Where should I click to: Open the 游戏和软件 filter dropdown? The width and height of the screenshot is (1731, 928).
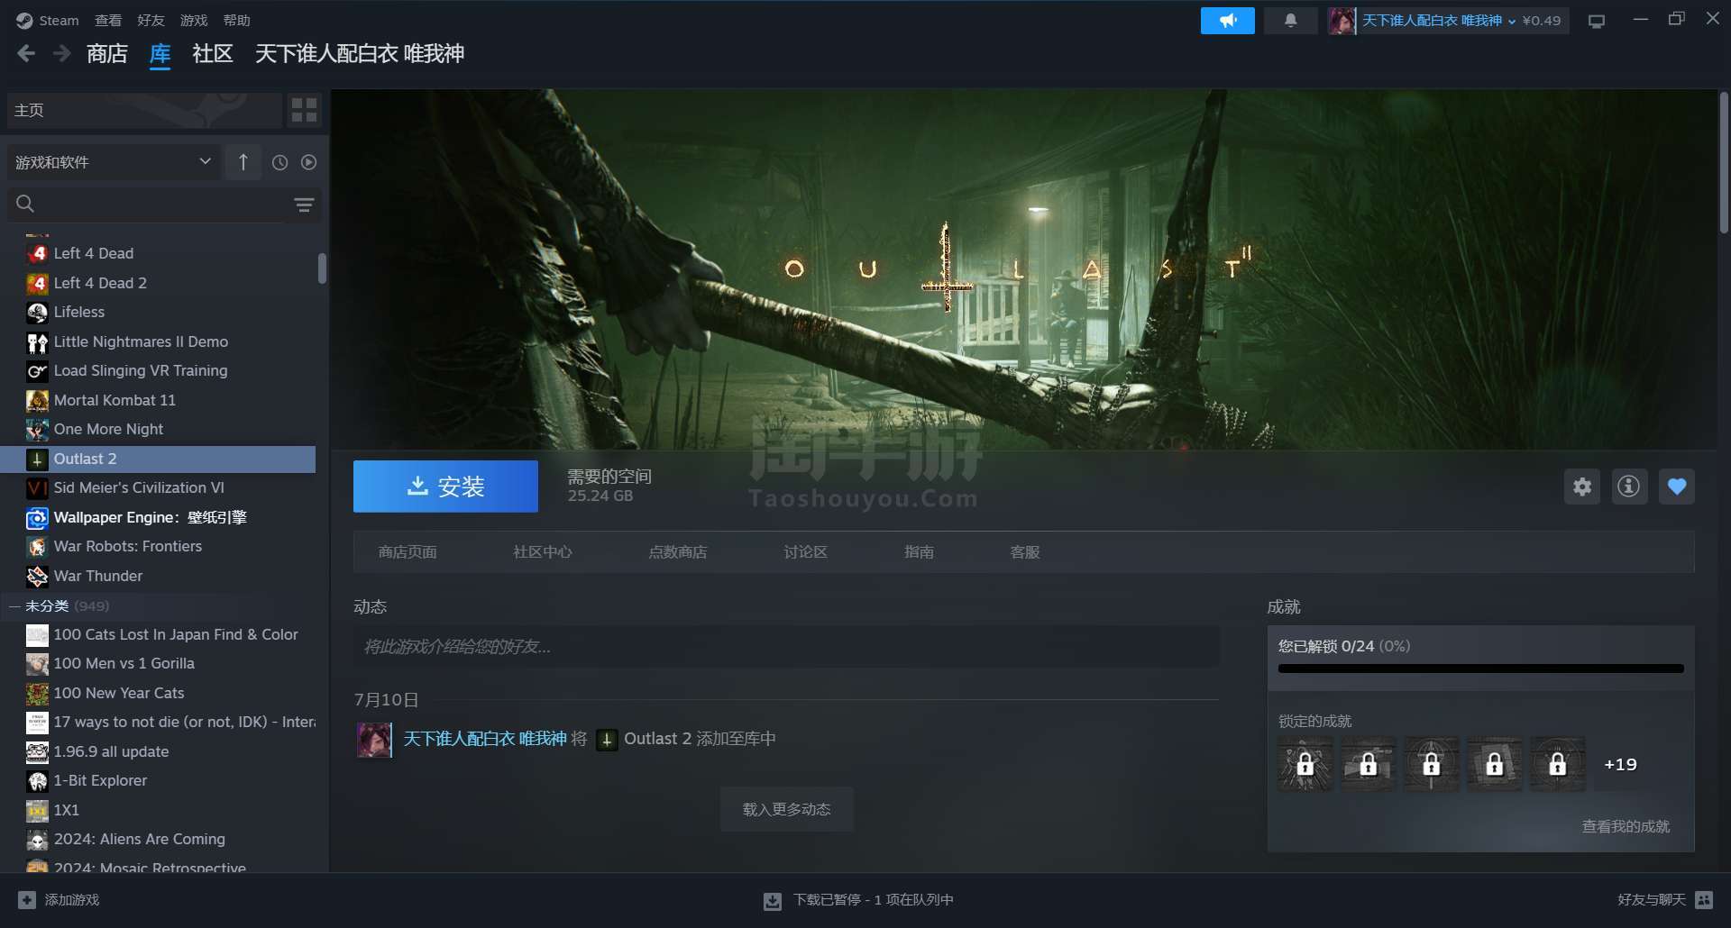coord(114,162)
